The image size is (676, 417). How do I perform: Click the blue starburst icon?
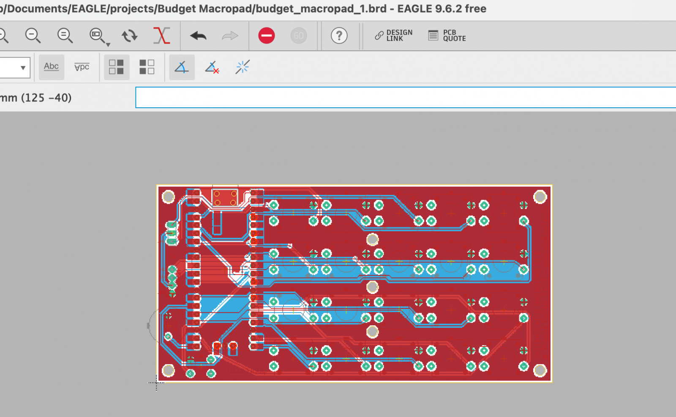(243, 67)
